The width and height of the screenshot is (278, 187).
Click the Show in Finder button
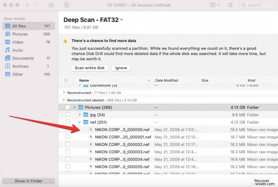28,181
